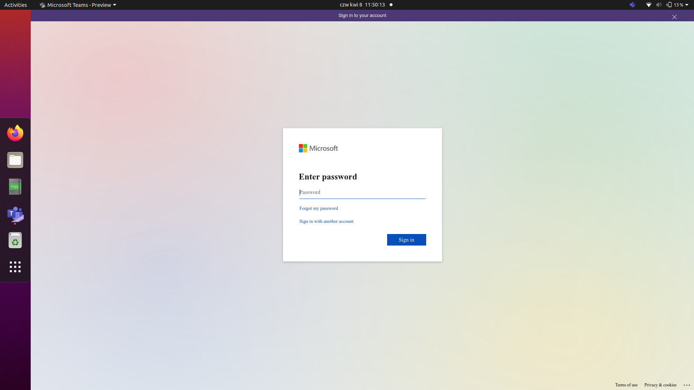The width and height of the screenshot is (694, 390).
Task: Open the Files manager in dock
Action: point(15,160)
